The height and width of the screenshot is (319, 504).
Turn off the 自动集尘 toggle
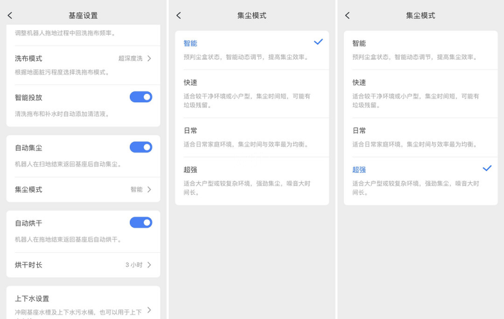(x=140, y=147)
